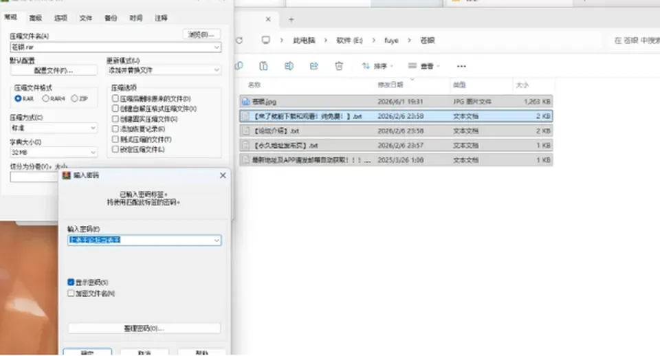Close the current Explorer tab

click(268, 19)
